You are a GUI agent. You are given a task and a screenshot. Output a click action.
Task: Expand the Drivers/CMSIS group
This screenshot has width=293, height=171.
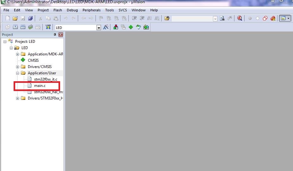click(18, 67)
